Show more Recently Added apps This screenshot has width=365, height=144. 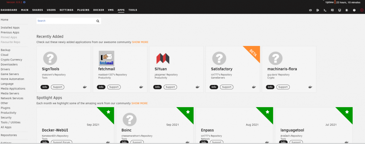pyautogui.click(x=140, y=42)
